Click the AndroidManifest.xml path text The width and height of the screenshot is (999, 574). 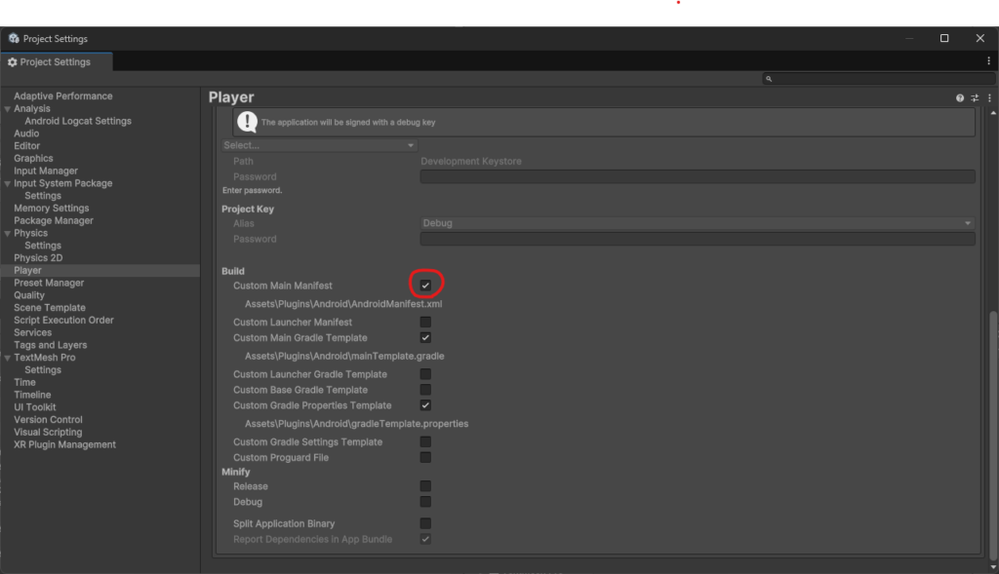coord(343,304)
